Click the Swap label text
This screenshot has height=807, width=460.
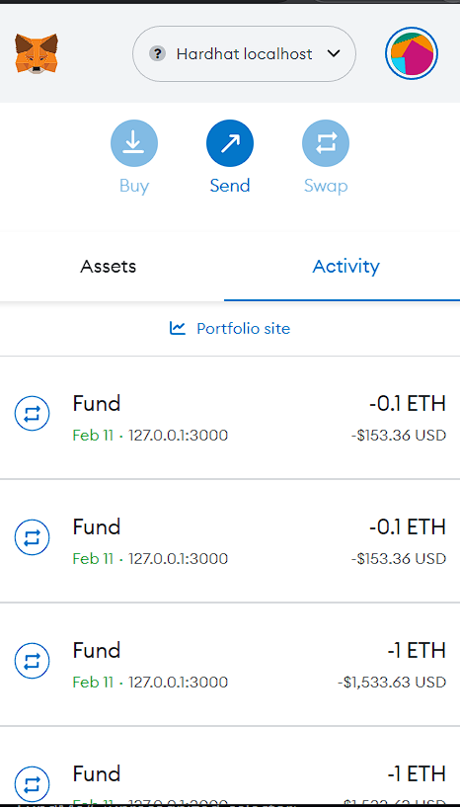click(326, 186)
